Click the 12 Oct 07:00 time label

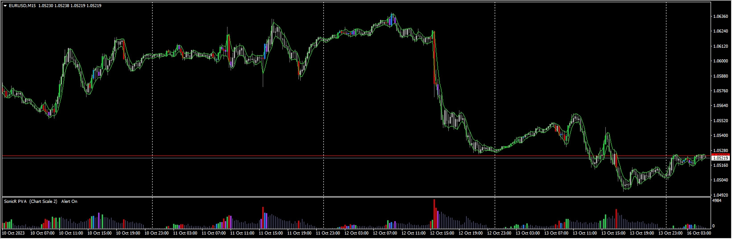(x=386, y=233)
